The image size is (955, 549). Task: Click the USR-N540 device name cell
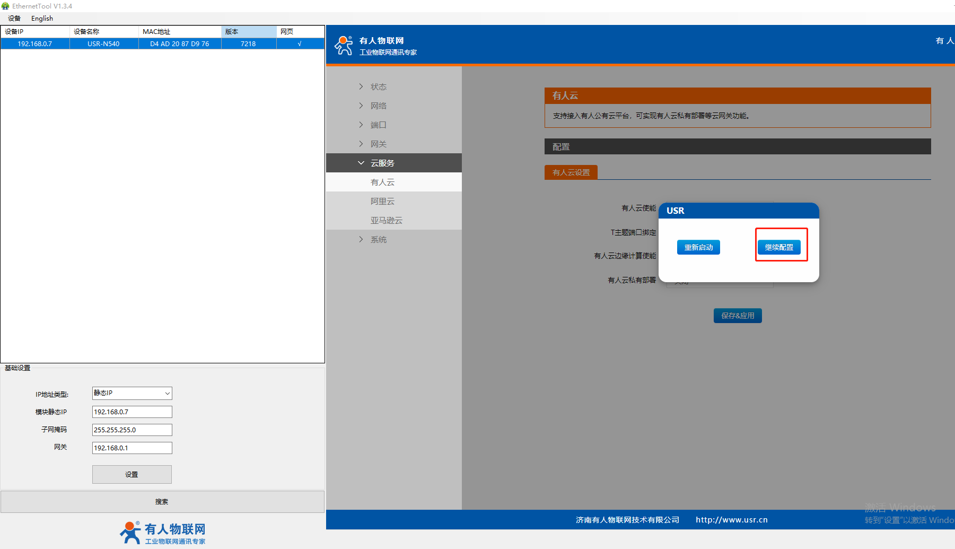(104, 44)
